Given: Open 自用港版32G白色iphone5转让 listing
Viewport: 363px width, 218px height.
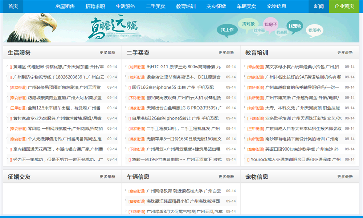Looking at the screenshot, I should tap(175, 118).
